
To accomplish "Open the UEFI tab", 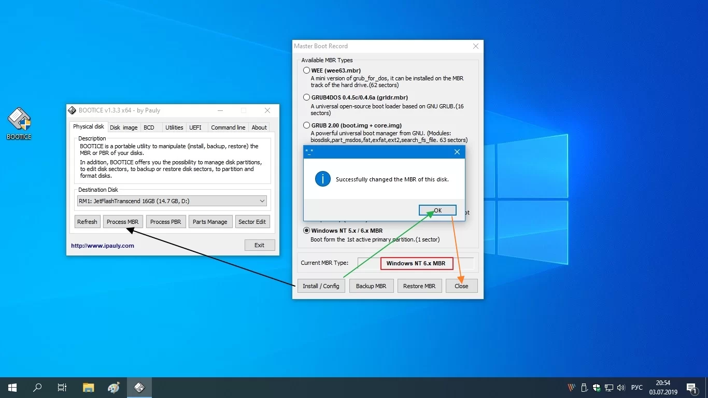I will point(195,127).
